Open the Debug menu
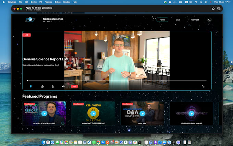233x146 pixels. coord(58,2)
